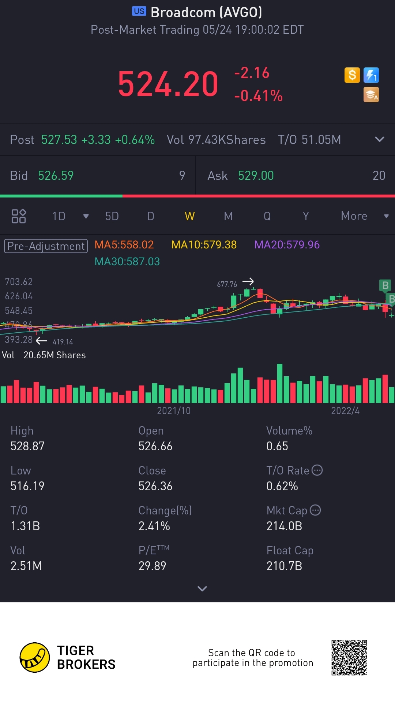Open the T/O Rate info icon
The image size is (395, 713).
[317, 470]
